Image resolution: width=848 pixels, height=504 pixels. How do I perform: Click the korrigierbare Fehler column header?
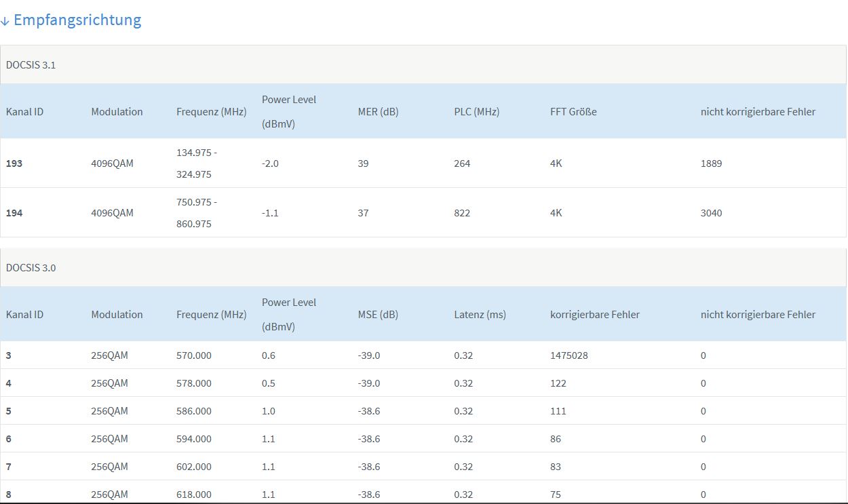pos(594,315)
